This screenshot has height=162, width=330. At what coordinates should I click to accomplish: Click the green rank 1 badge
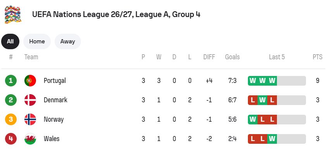[11, 81]
